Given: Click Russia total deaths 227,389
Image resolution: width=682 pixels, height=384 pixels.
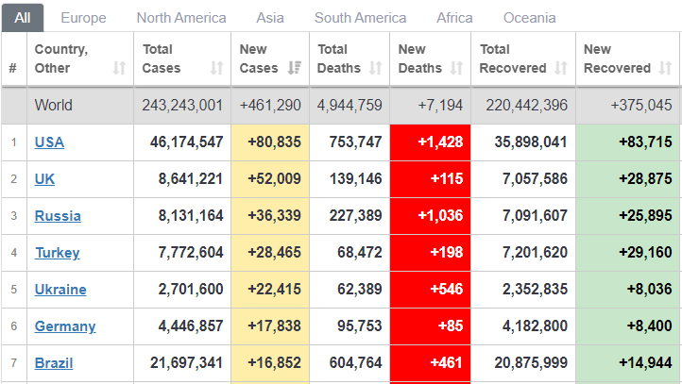Looking at the screenshot, I should [355, 216].
